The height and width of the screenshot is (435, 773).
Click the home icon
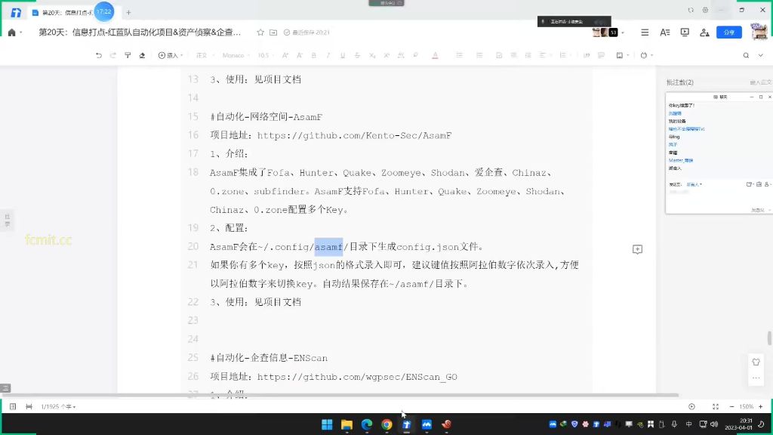[12, 32]
